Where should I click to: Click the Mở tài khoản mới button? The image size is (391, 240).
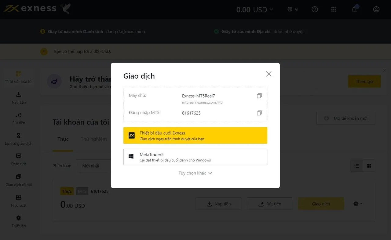(345, 118)
